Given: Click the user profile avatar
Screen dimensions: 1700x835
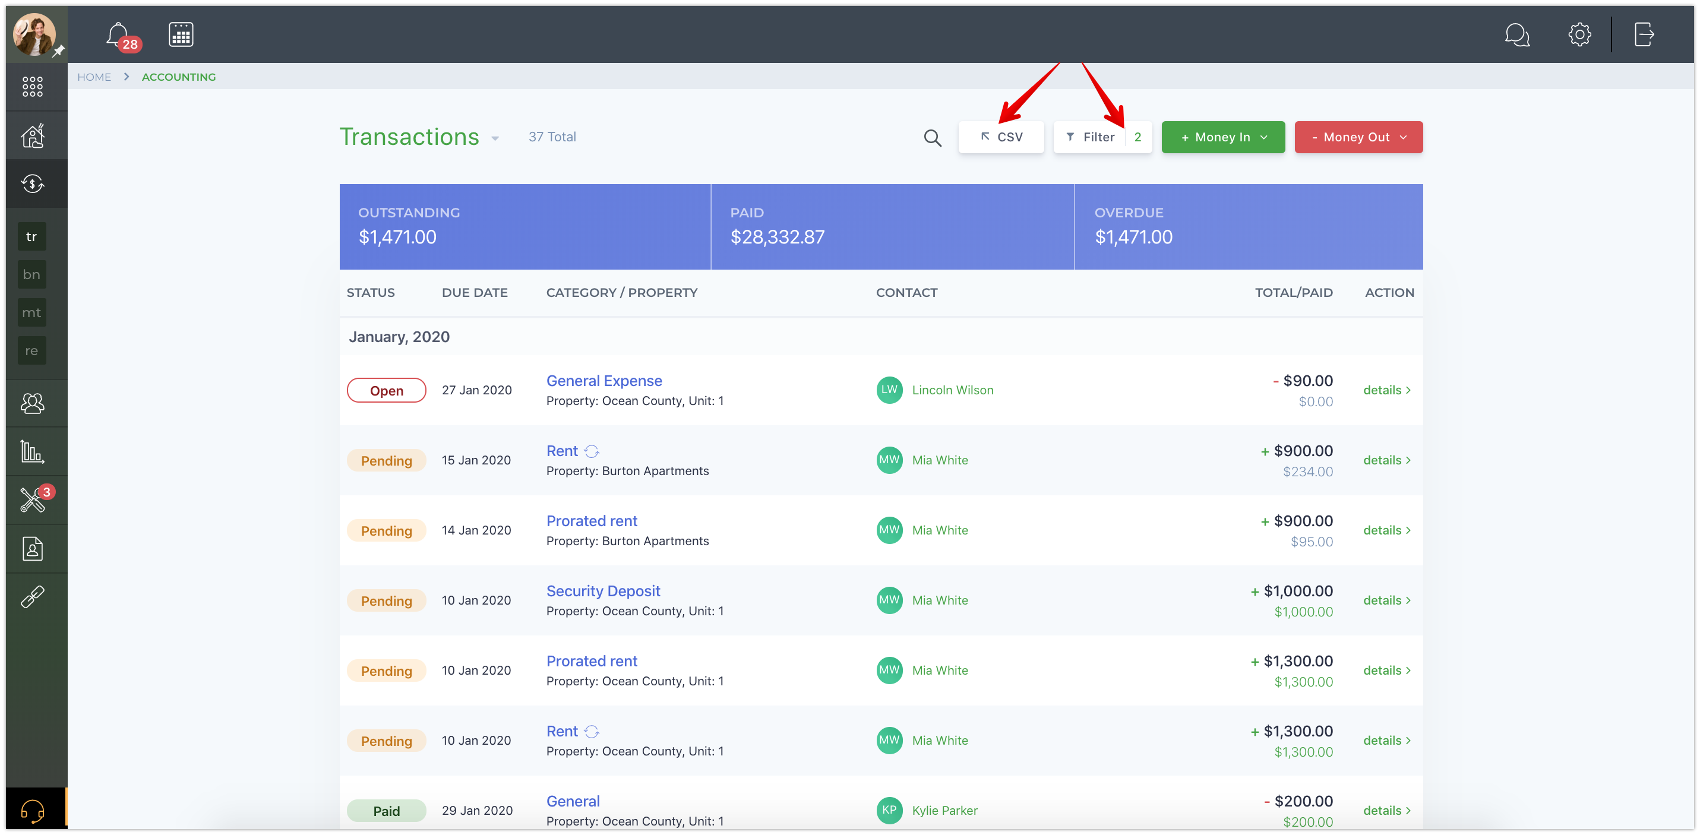Looking at the screenshot, I should tap(34, 34).
